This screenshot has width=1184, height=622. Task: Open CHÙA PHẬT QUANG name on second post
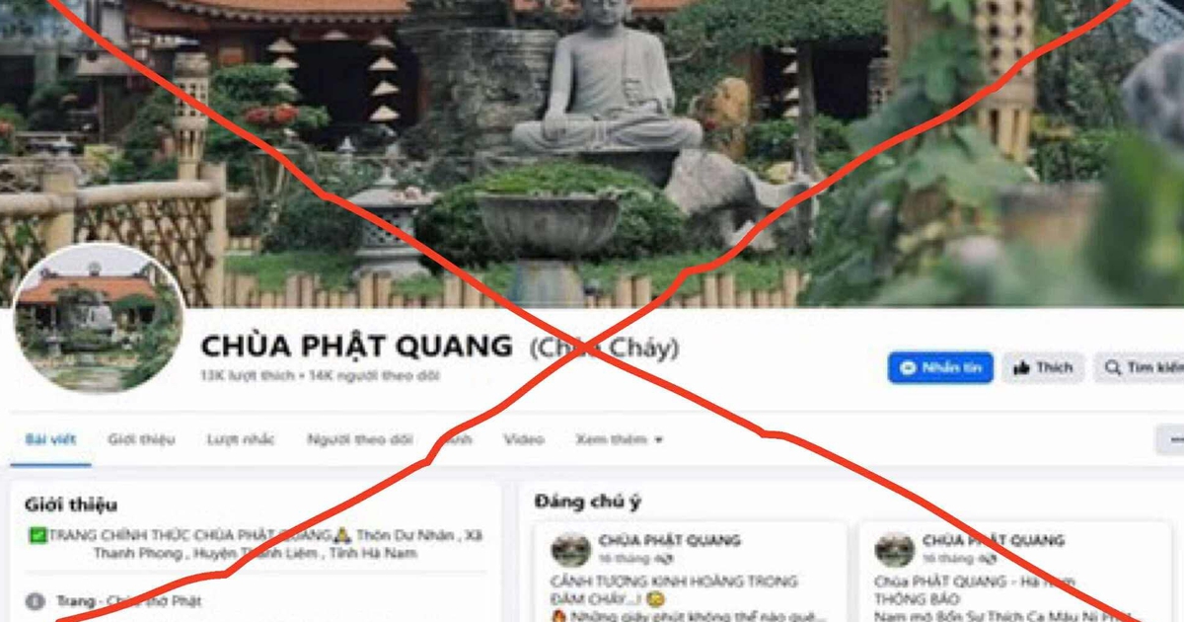pos(994,541)
